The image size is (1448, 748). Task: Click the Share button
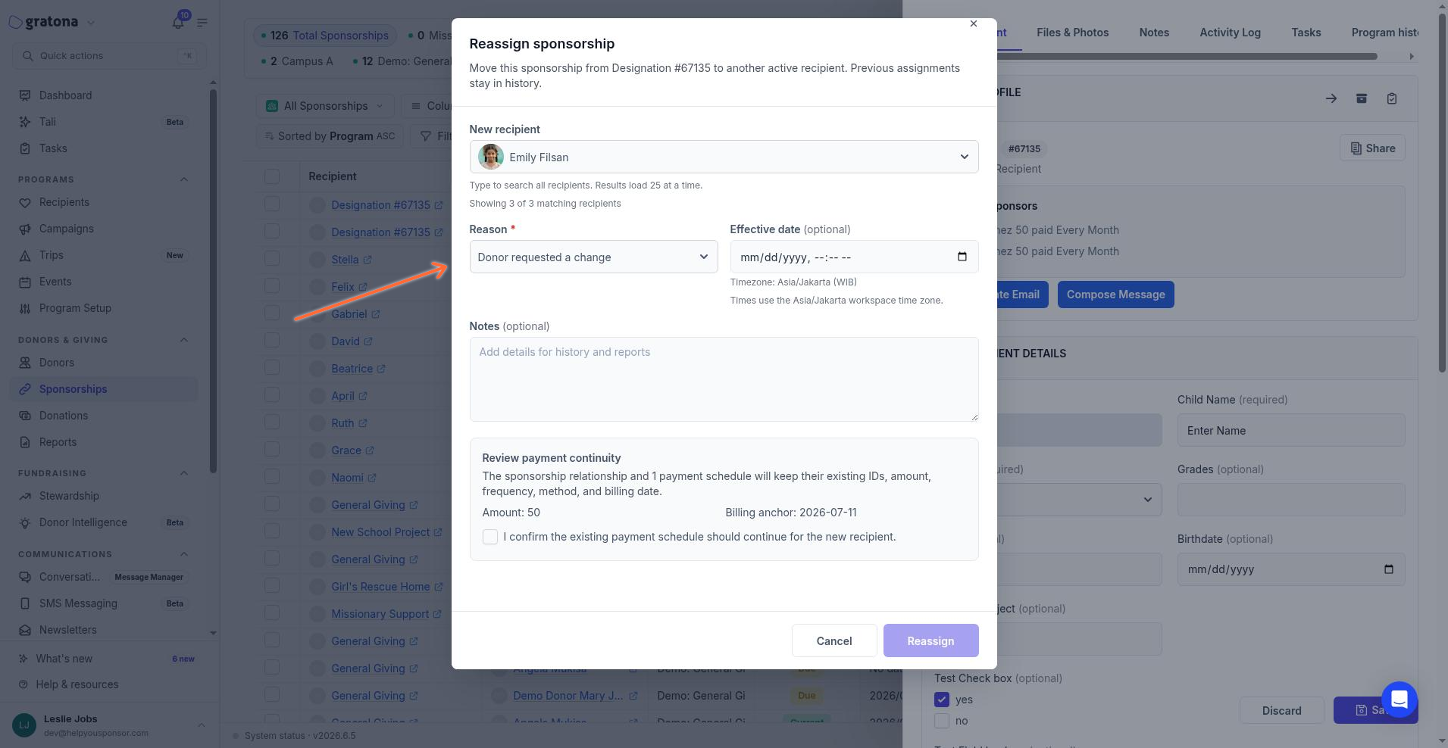click(x=1372, y=148)
